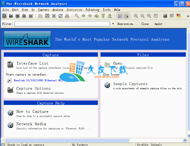Zoom in toolbar icon
This screenshot has width=190, height=146.
click(136, 16)
